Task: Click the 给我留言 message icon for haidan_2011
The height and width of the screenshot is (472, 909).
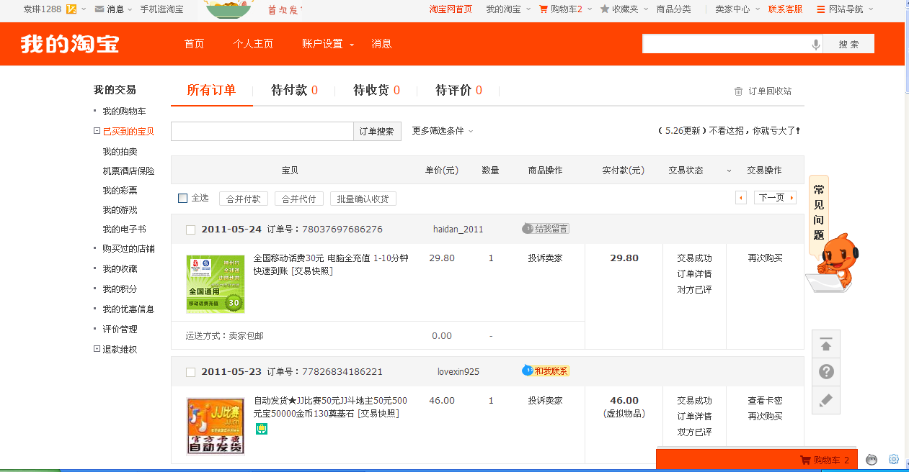Action: coord(546,229)
